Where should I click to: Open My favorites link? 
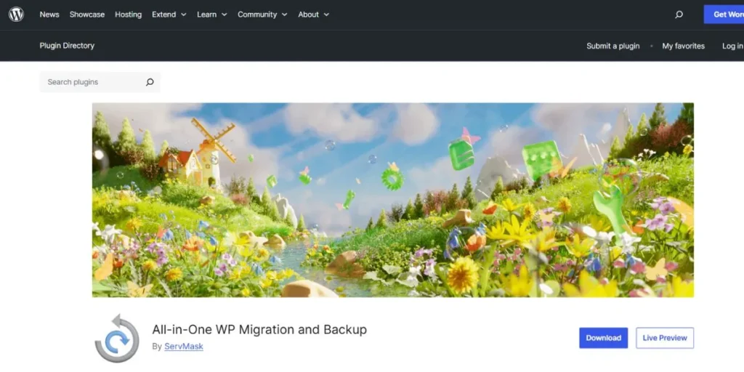683,46
